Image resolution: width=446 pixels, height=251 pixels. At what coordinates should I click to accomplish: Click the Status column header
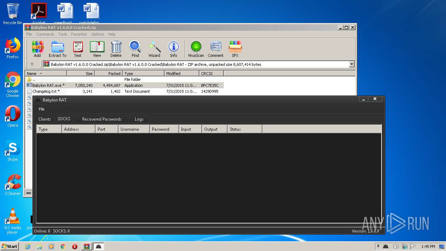(x=245, y=129)
